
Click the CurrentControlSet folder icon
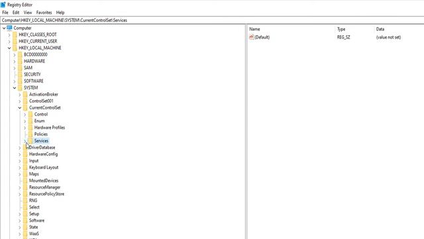(25, 108)
